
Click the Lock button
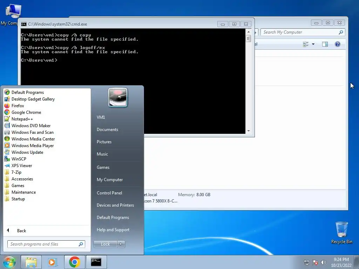click(x=105, y=244)
